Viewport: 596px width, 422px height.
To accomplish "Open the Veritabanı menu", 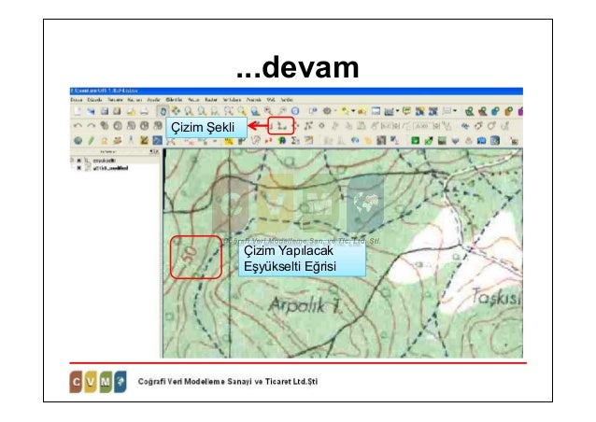I will [x=232, y=100].
